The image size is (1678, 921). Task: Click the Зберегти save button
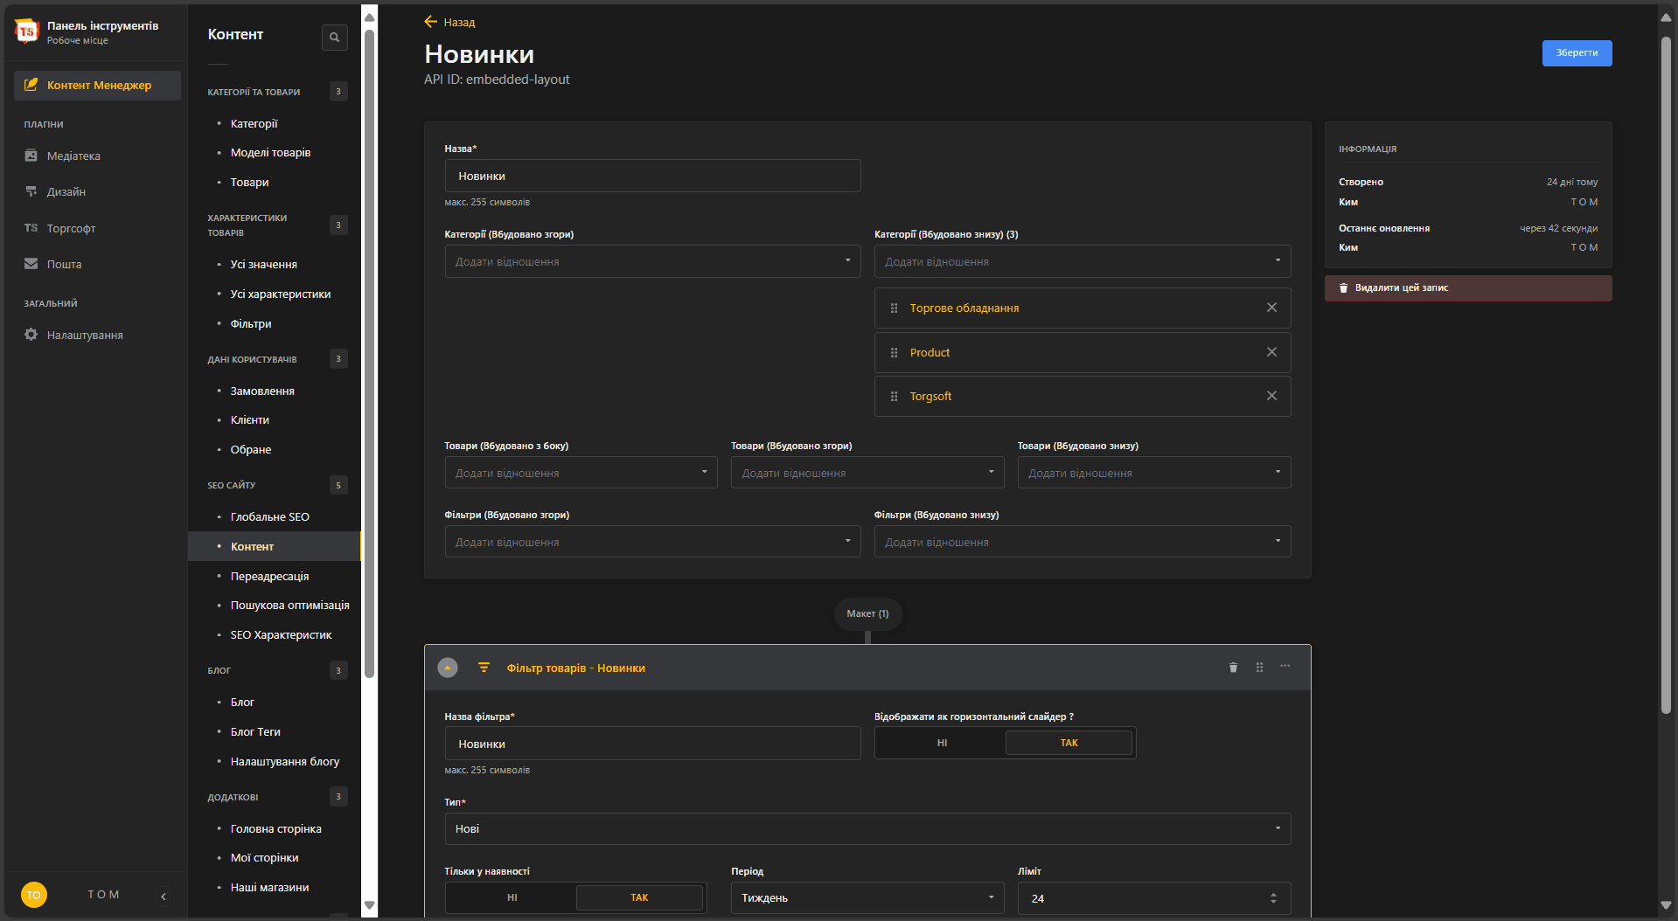(x=1577, y=52)
